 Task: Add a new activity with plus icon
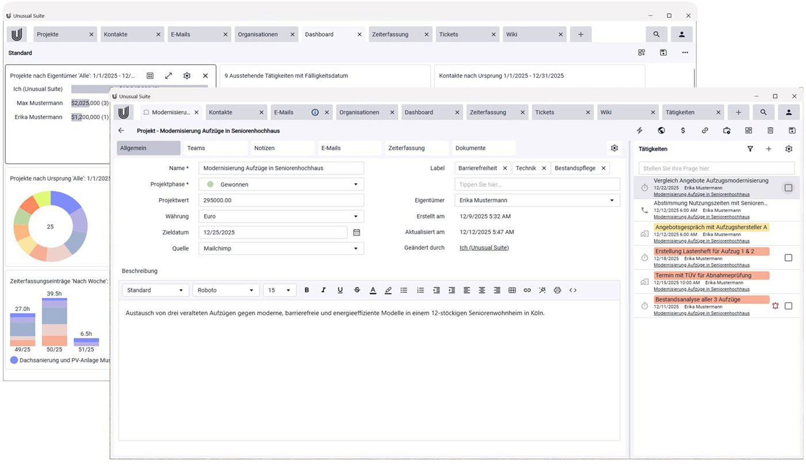click(769, 149)
